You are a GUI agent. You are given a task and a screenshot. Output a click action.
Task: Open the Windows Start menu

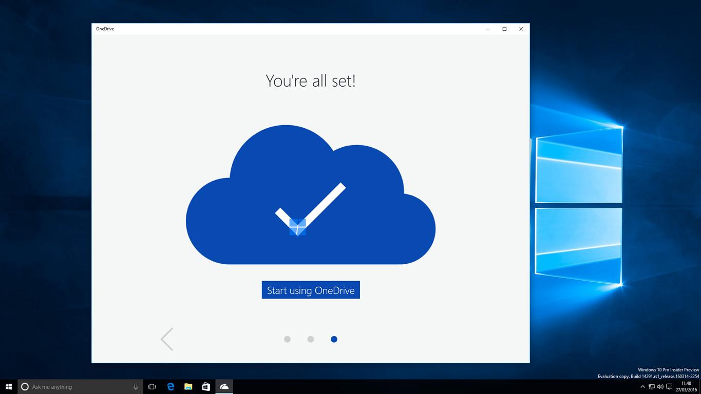(x=9, y=387)
